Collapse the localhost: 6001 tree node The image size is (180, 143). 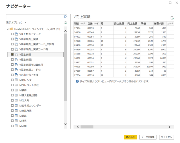click(8, 29)
